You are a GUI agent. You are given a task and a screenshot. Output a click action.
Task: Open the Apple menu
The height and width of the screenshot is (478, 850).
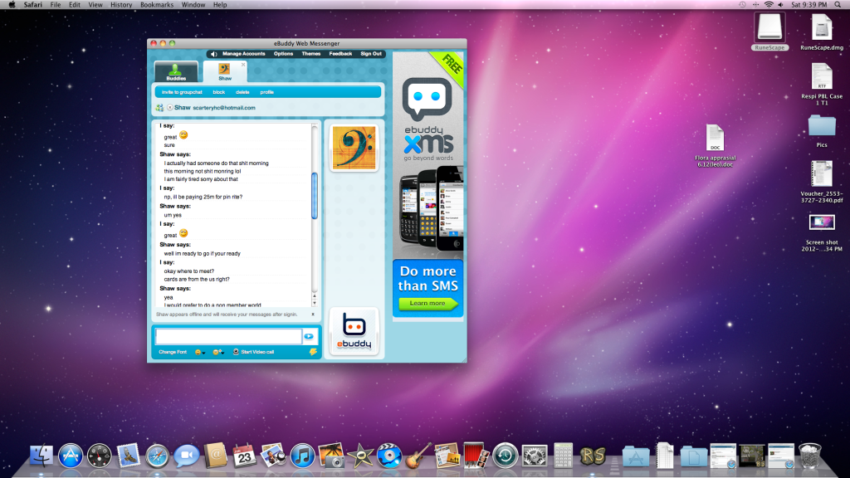[x=12, y=5]
